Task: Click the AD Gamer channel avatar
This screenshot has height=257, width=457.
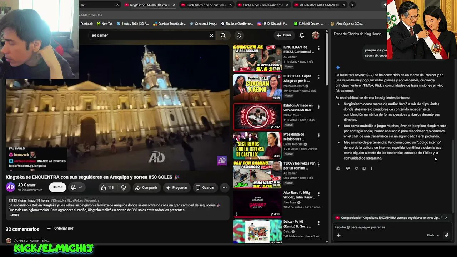Action: point(10,187)
